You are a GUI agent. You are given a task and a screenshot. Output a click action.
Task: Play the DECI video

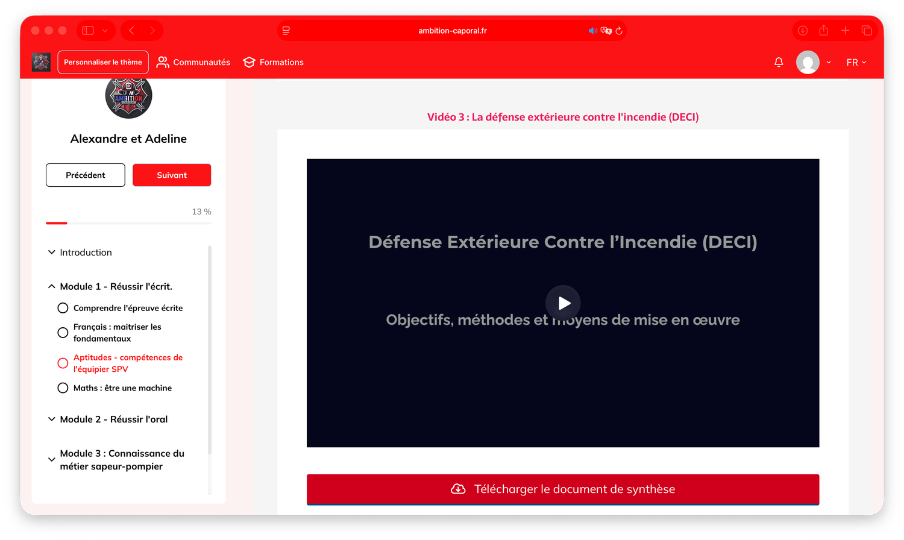coord(563,303)
